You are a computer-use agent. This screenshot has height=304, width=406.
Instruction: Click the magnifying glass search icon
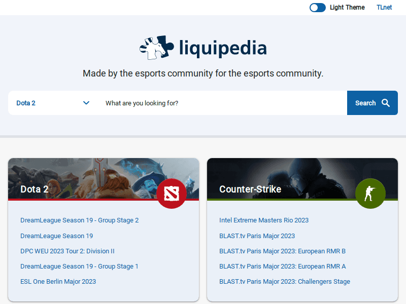(x=386, y=103)
